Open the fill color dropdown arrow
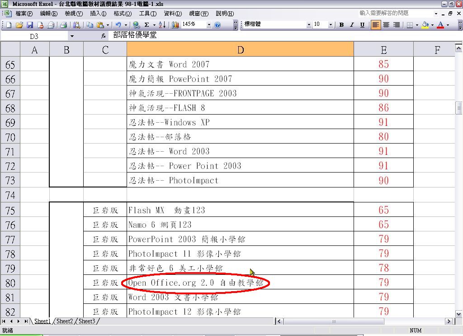Viewport: 463px width, 336px height. click(x=432, y=25)
